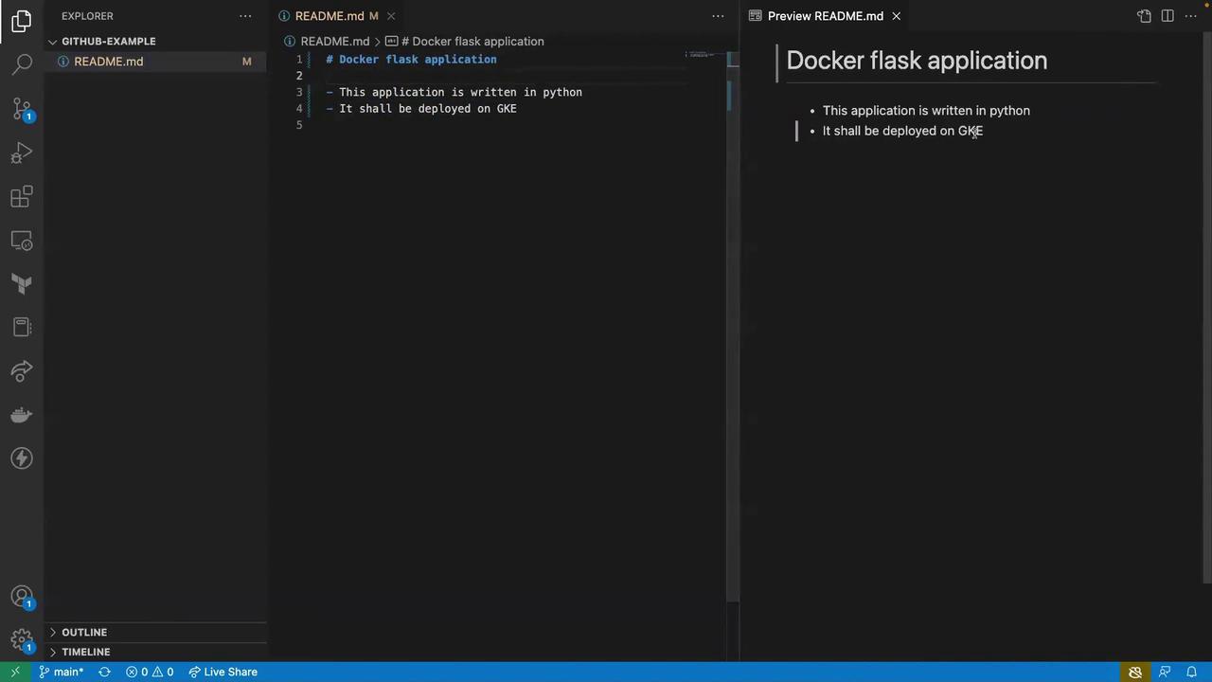Close the README.md editor tab
The image size is (1212, 682).
point(390,16)
